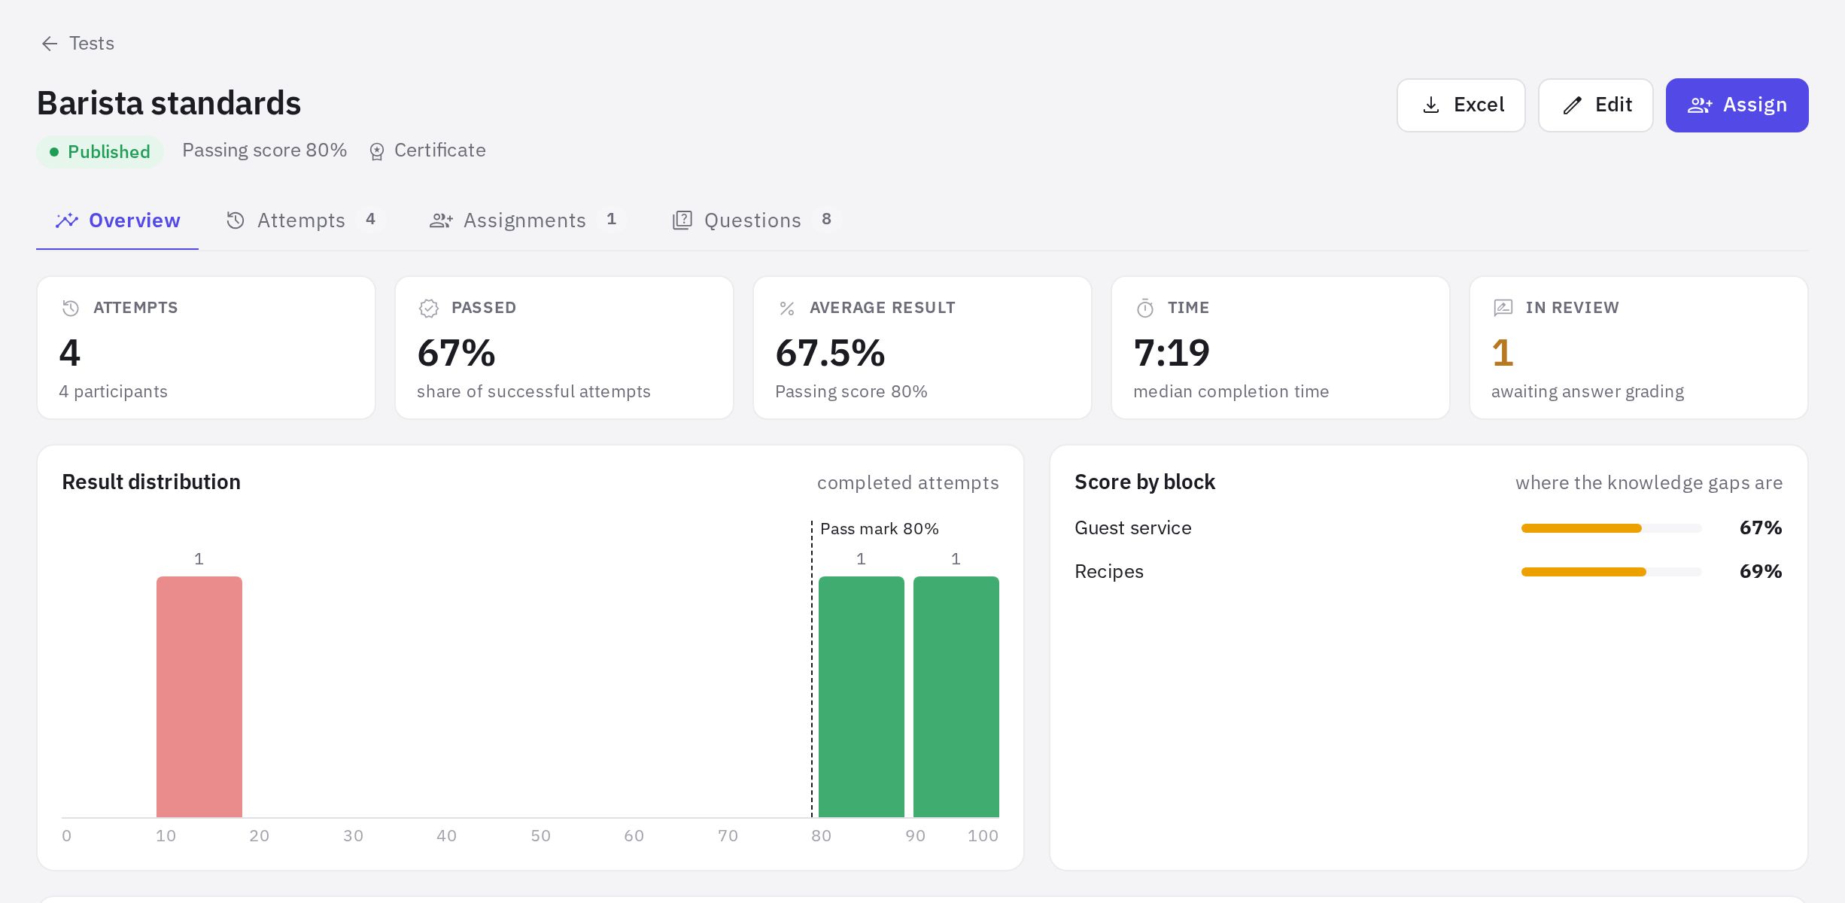
Task: Click the question mark icon on the Questions tab
Action: coord(682,220)
